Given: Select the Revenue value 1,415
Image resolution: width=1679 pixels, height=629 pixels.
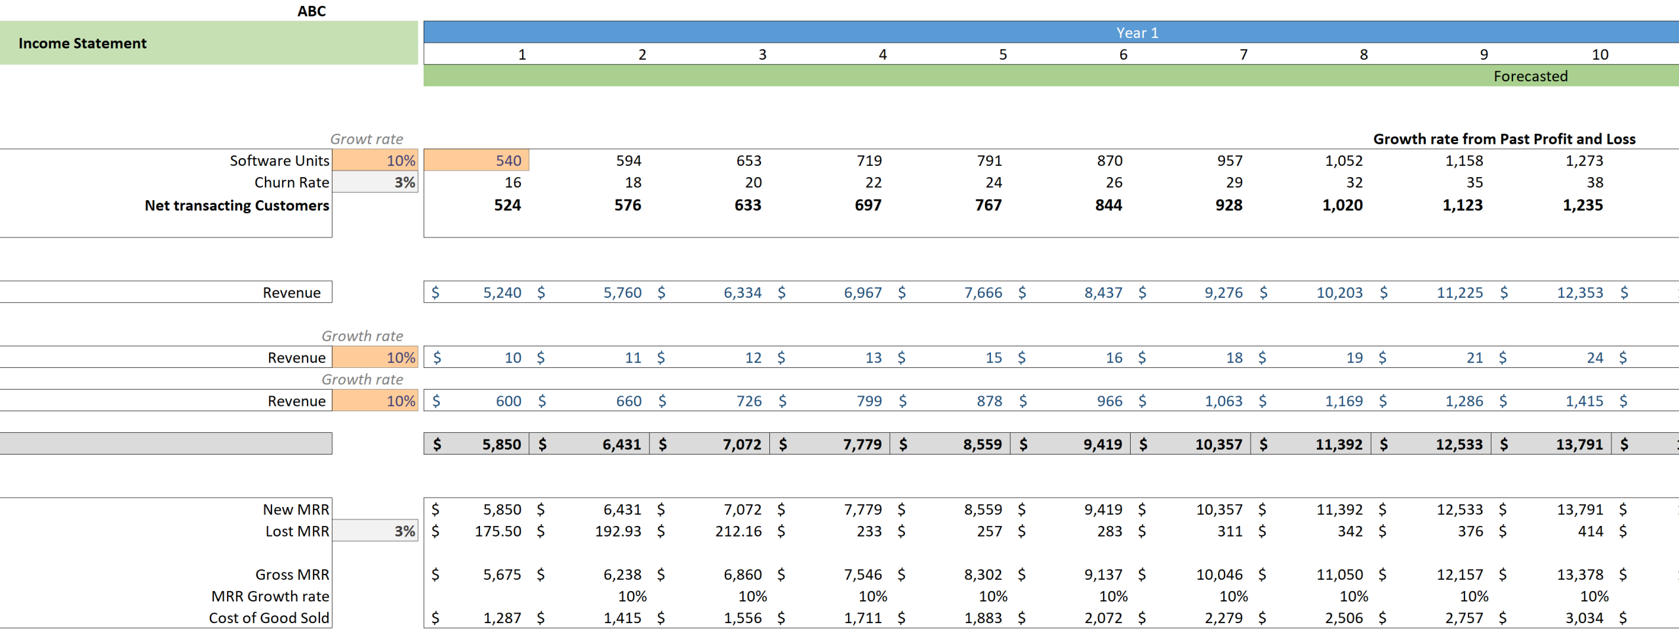Looking at the screenshot, I should click(x=1584, y=401).
